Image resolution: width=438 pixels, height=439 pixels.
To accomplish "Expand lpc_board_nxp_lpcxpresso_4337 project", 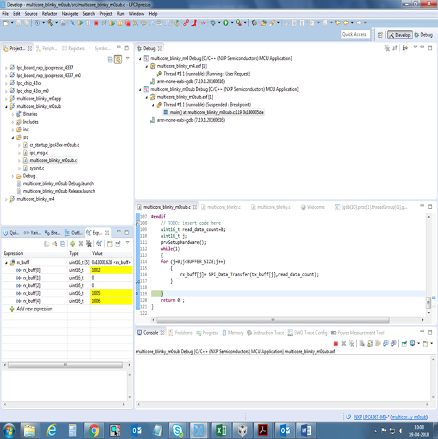I will coord(6,68).
